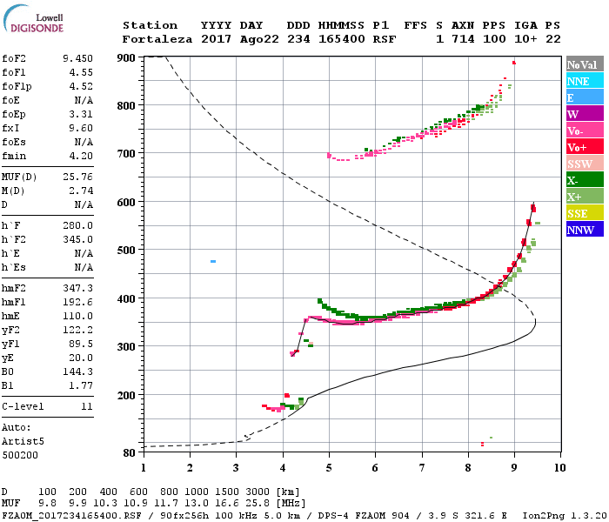This screenshot has height=522, width=609.
Task: Select the Vo+ red legend swatch
Action: coord(585,147)
